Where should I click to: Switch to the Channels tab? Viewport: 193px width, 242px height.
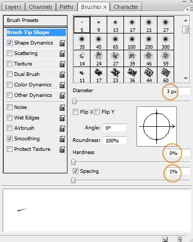40,7
